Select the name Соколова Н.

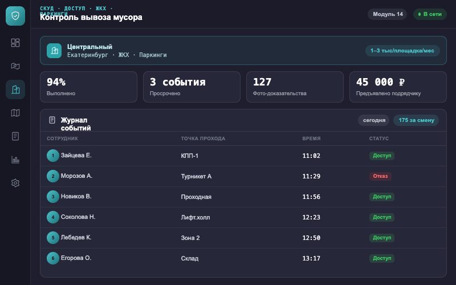[78, 217]
